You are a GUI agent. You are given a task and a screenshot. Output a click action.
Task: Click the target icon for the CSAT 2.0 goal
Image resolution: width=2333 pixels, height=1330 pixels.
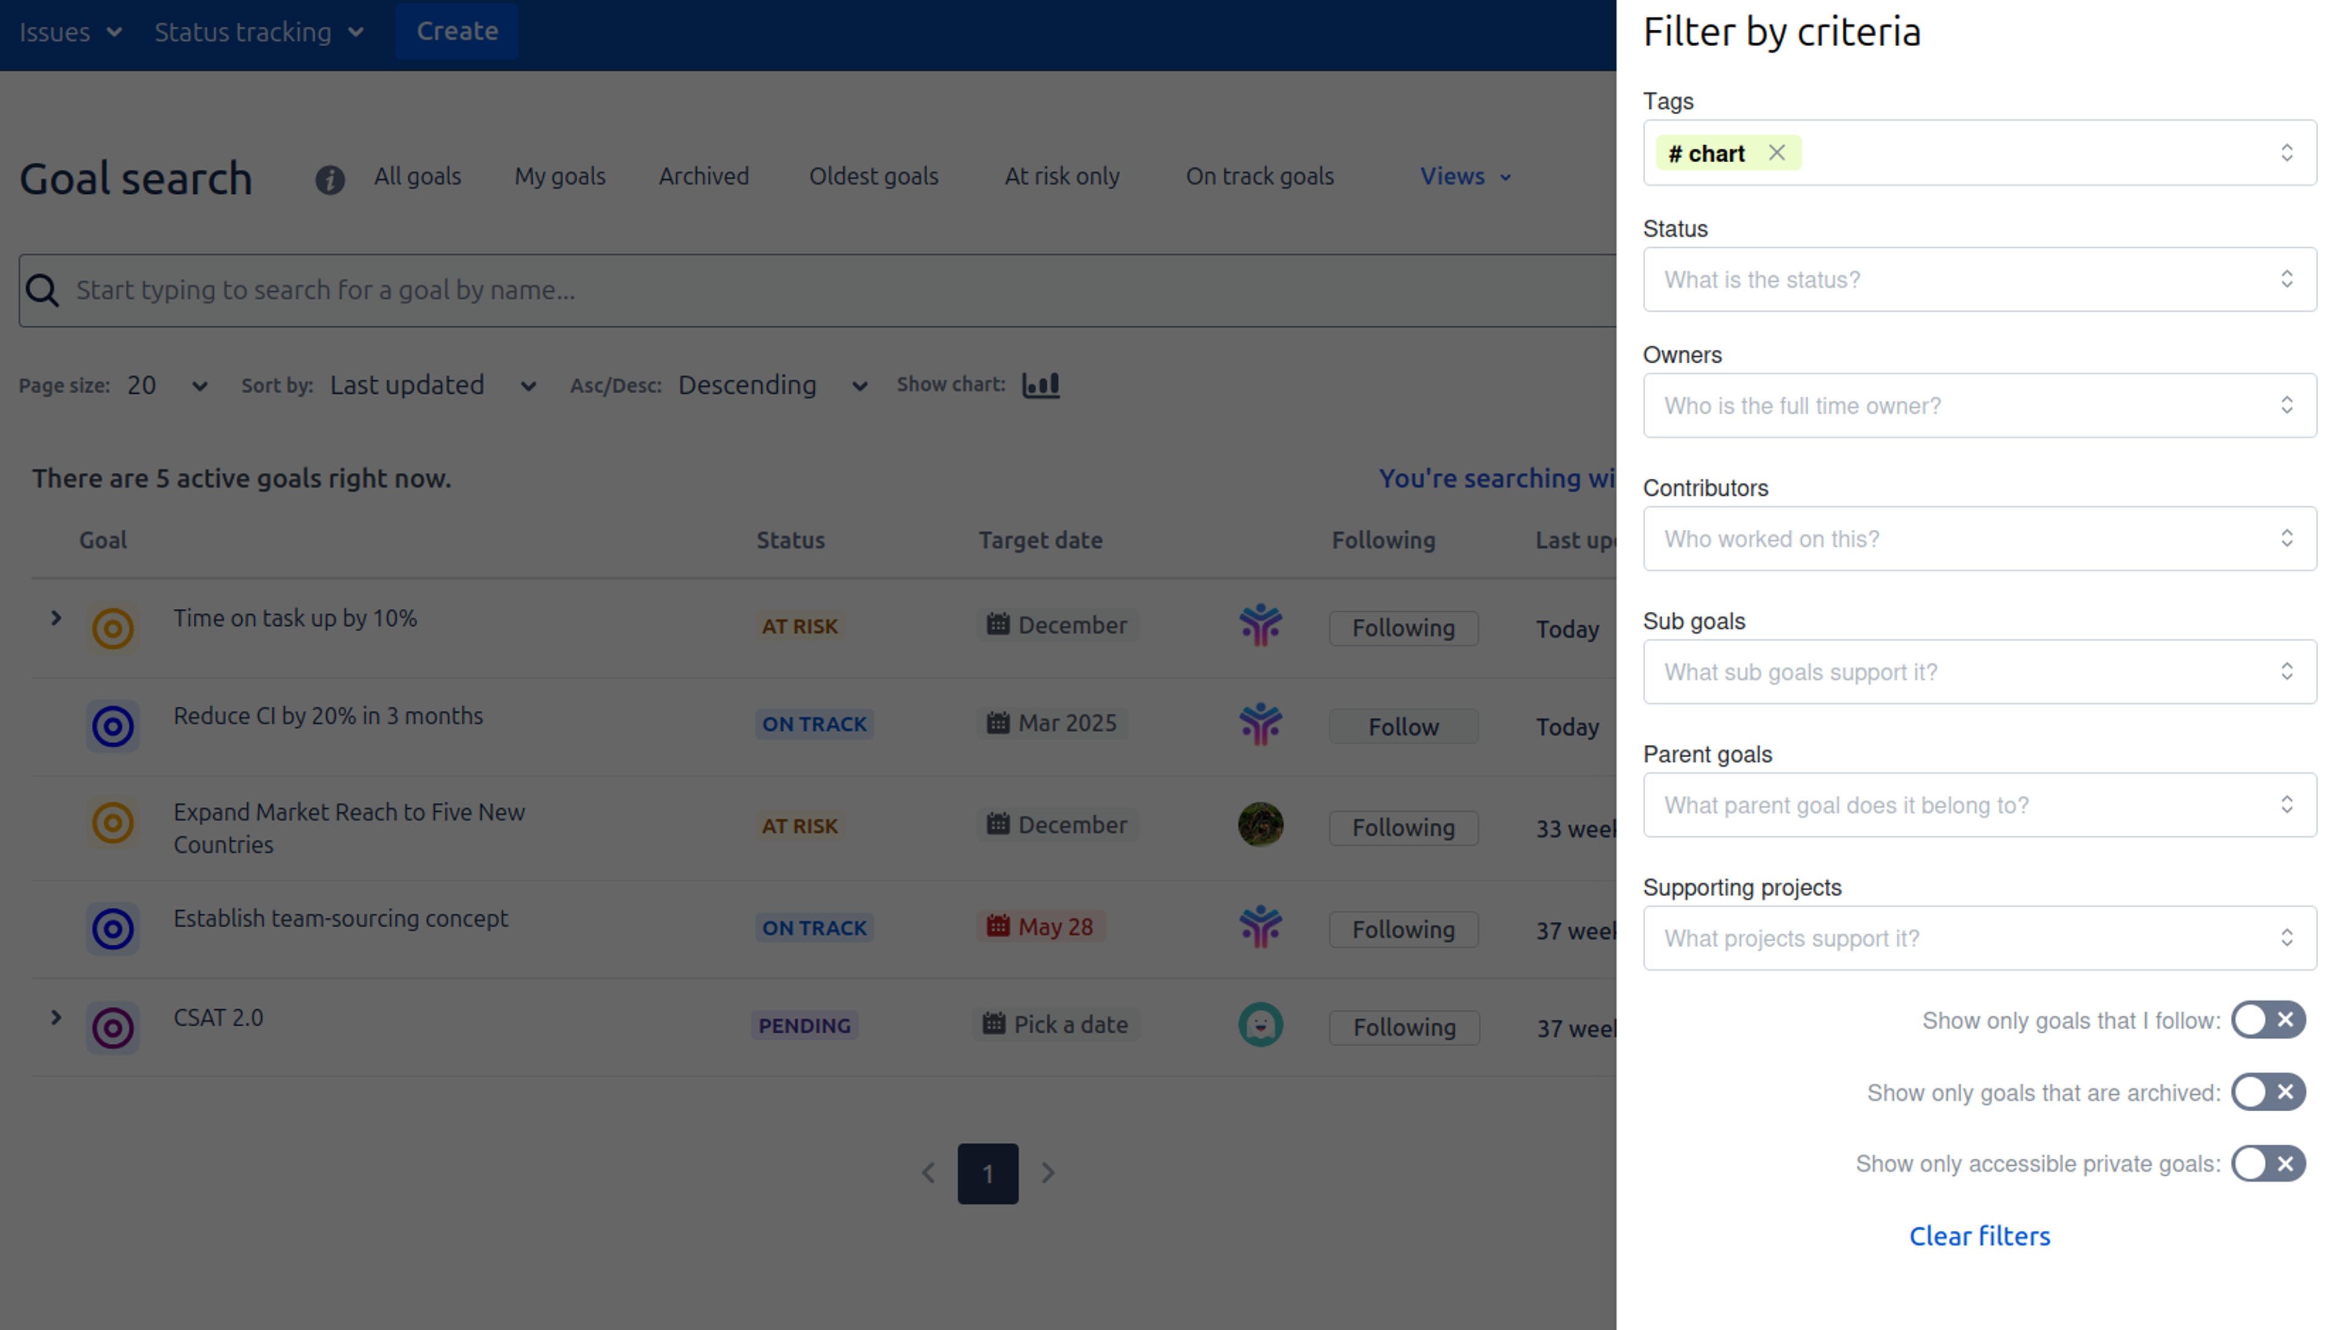point(113,1027)
